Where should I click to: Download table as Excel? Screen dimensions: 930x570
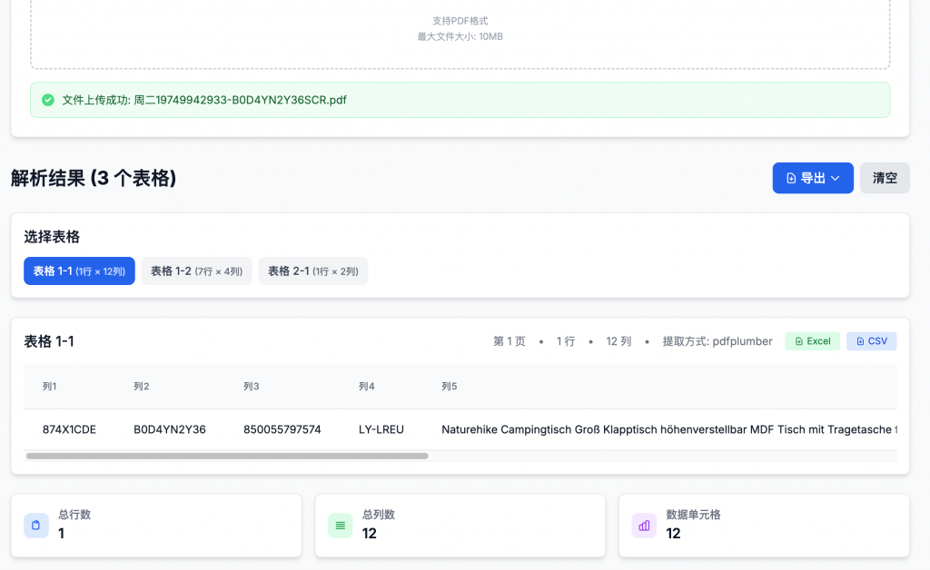(x=812, y=341)
